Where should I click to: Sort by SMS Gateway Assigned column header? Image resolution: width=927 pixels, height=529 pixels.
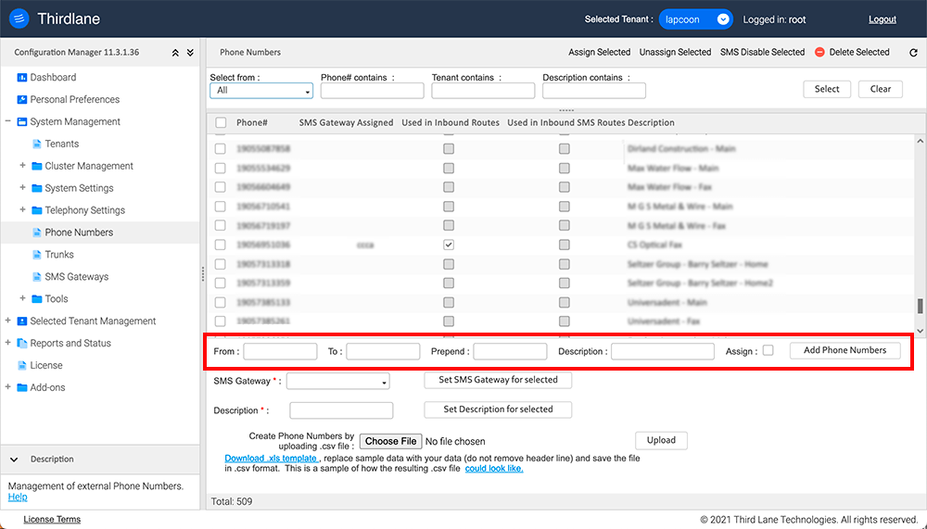346,123
